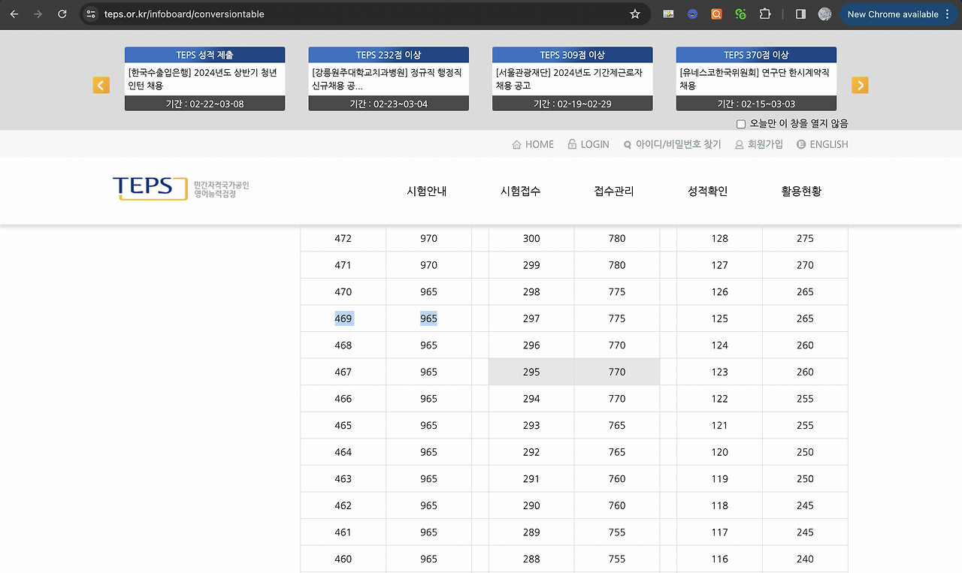Bookmark this page with the star icon
This screenshot has height=573, width=962.
pos(635,14)
